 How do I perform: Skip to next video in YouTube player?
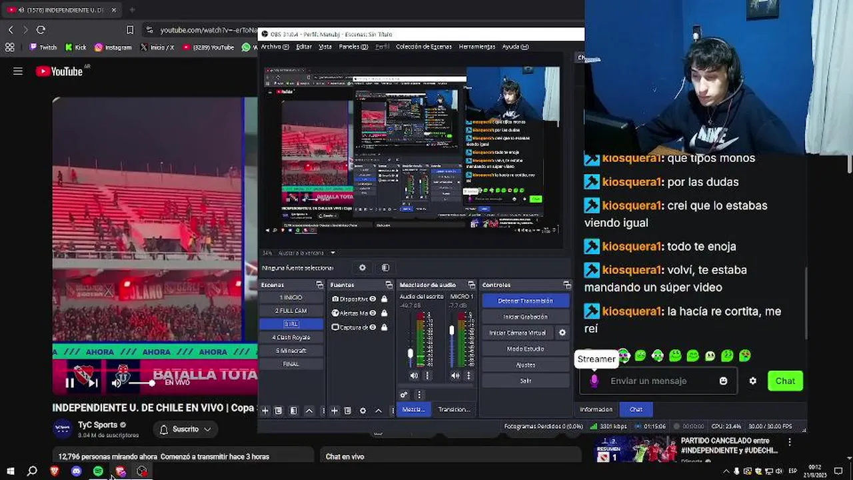[x=93, y=383]
